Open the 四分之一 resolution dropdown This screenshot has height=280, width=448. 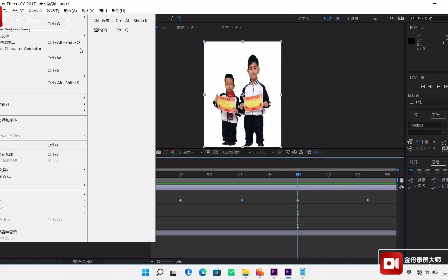click(190, 152)
